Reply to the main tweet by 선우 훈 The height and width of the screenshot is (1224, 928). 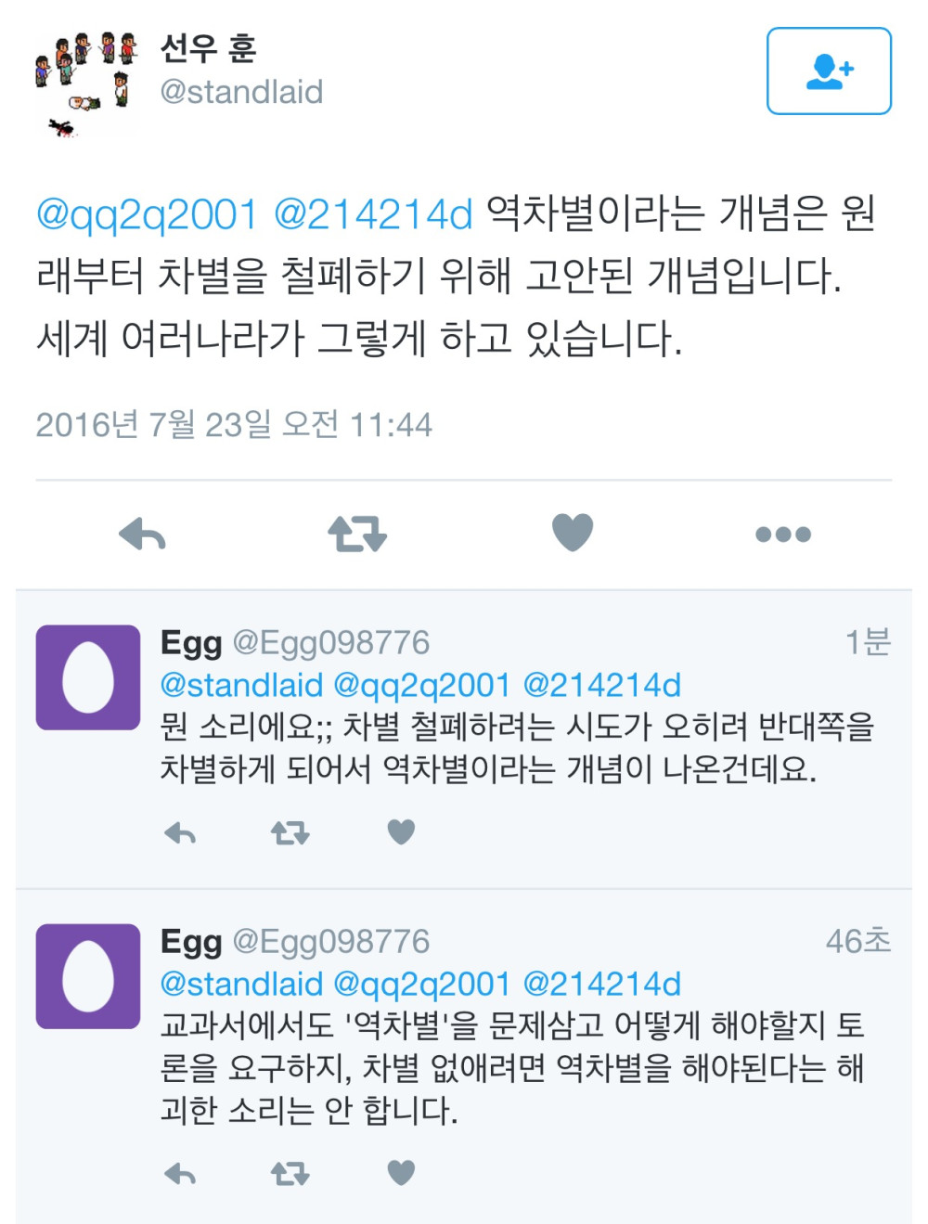click(x=142, y=535)
